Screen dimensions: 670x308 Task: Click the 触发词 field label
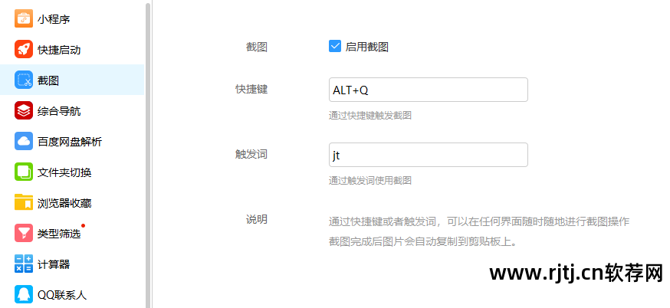(x=251, y=154)
